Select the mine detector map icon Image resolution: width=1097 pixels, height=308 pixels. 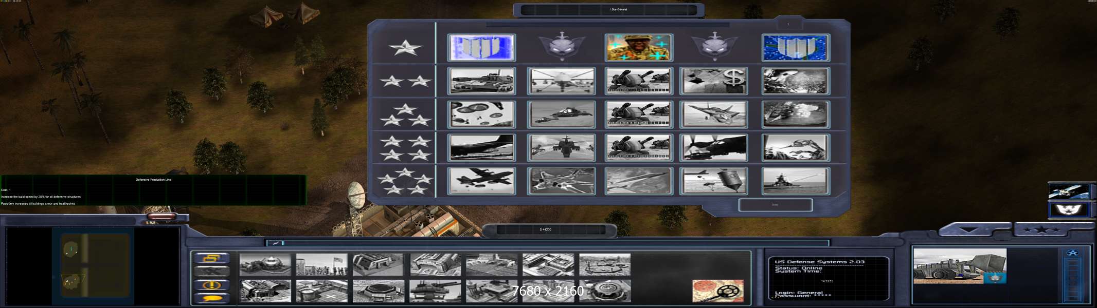click(x=718, y=291)
